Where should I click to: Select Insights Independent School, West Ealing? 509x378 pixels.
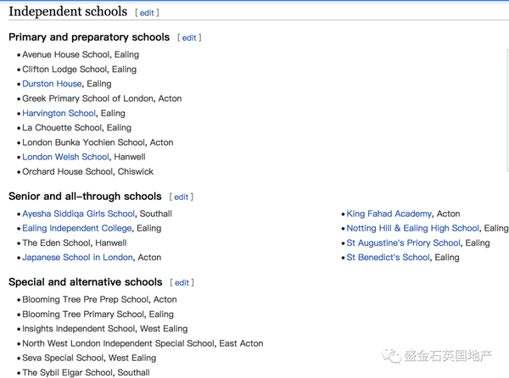(105, 329)
